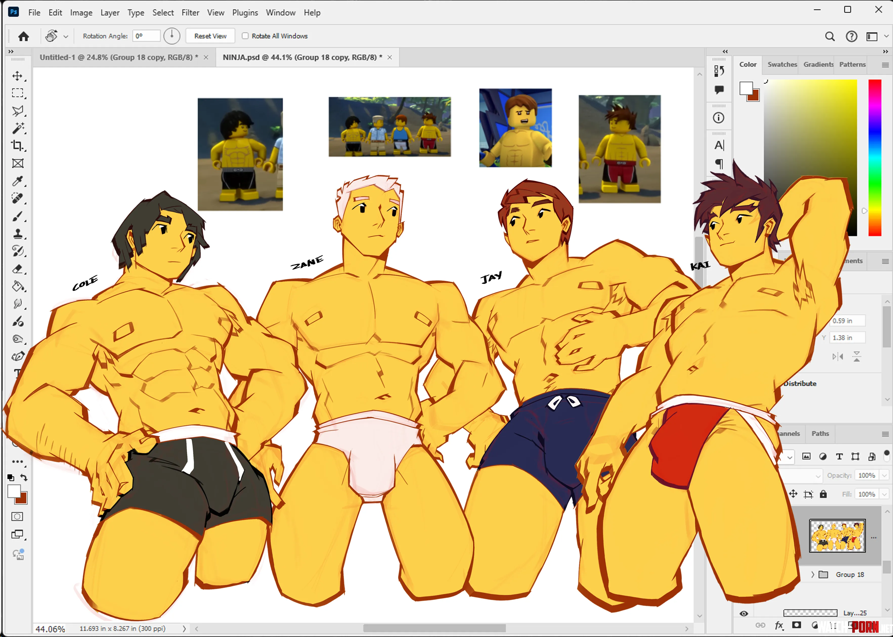Expand the toolbar to two columns
This screenshot has width=893, height=637.
point(11,51)
